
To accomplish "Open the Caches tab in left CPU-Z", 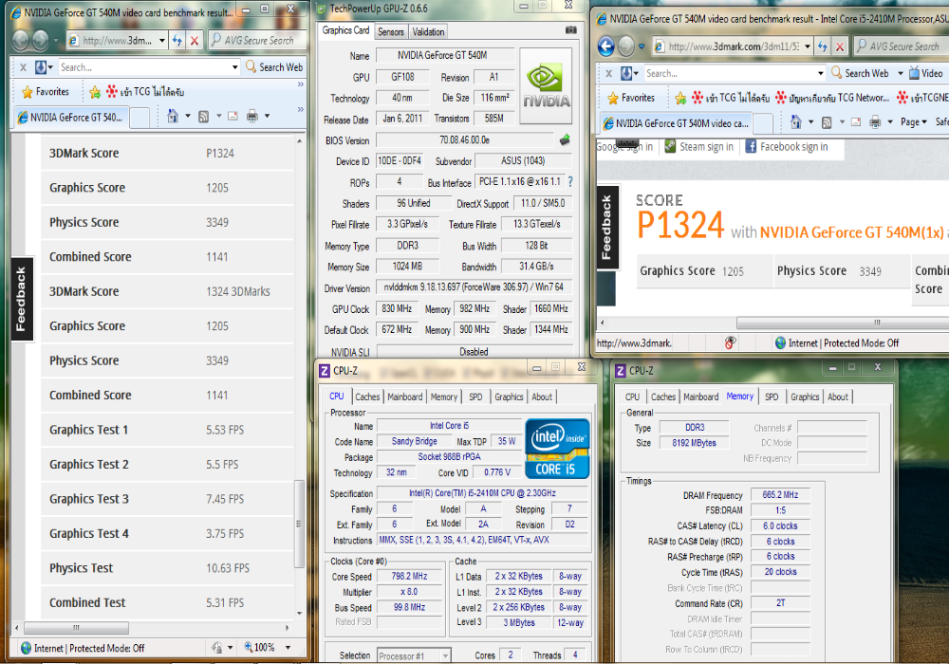I will [367, 397].
